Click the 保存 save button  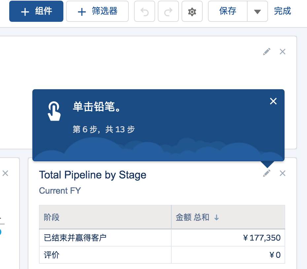point(228,11)
